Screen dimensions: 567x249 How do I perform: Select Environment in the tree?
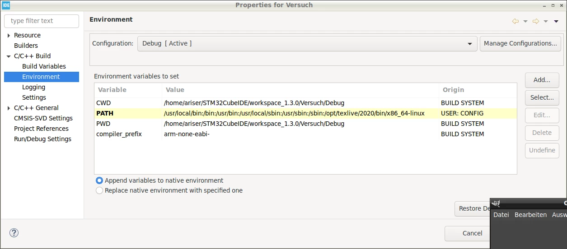pos(41,77)
